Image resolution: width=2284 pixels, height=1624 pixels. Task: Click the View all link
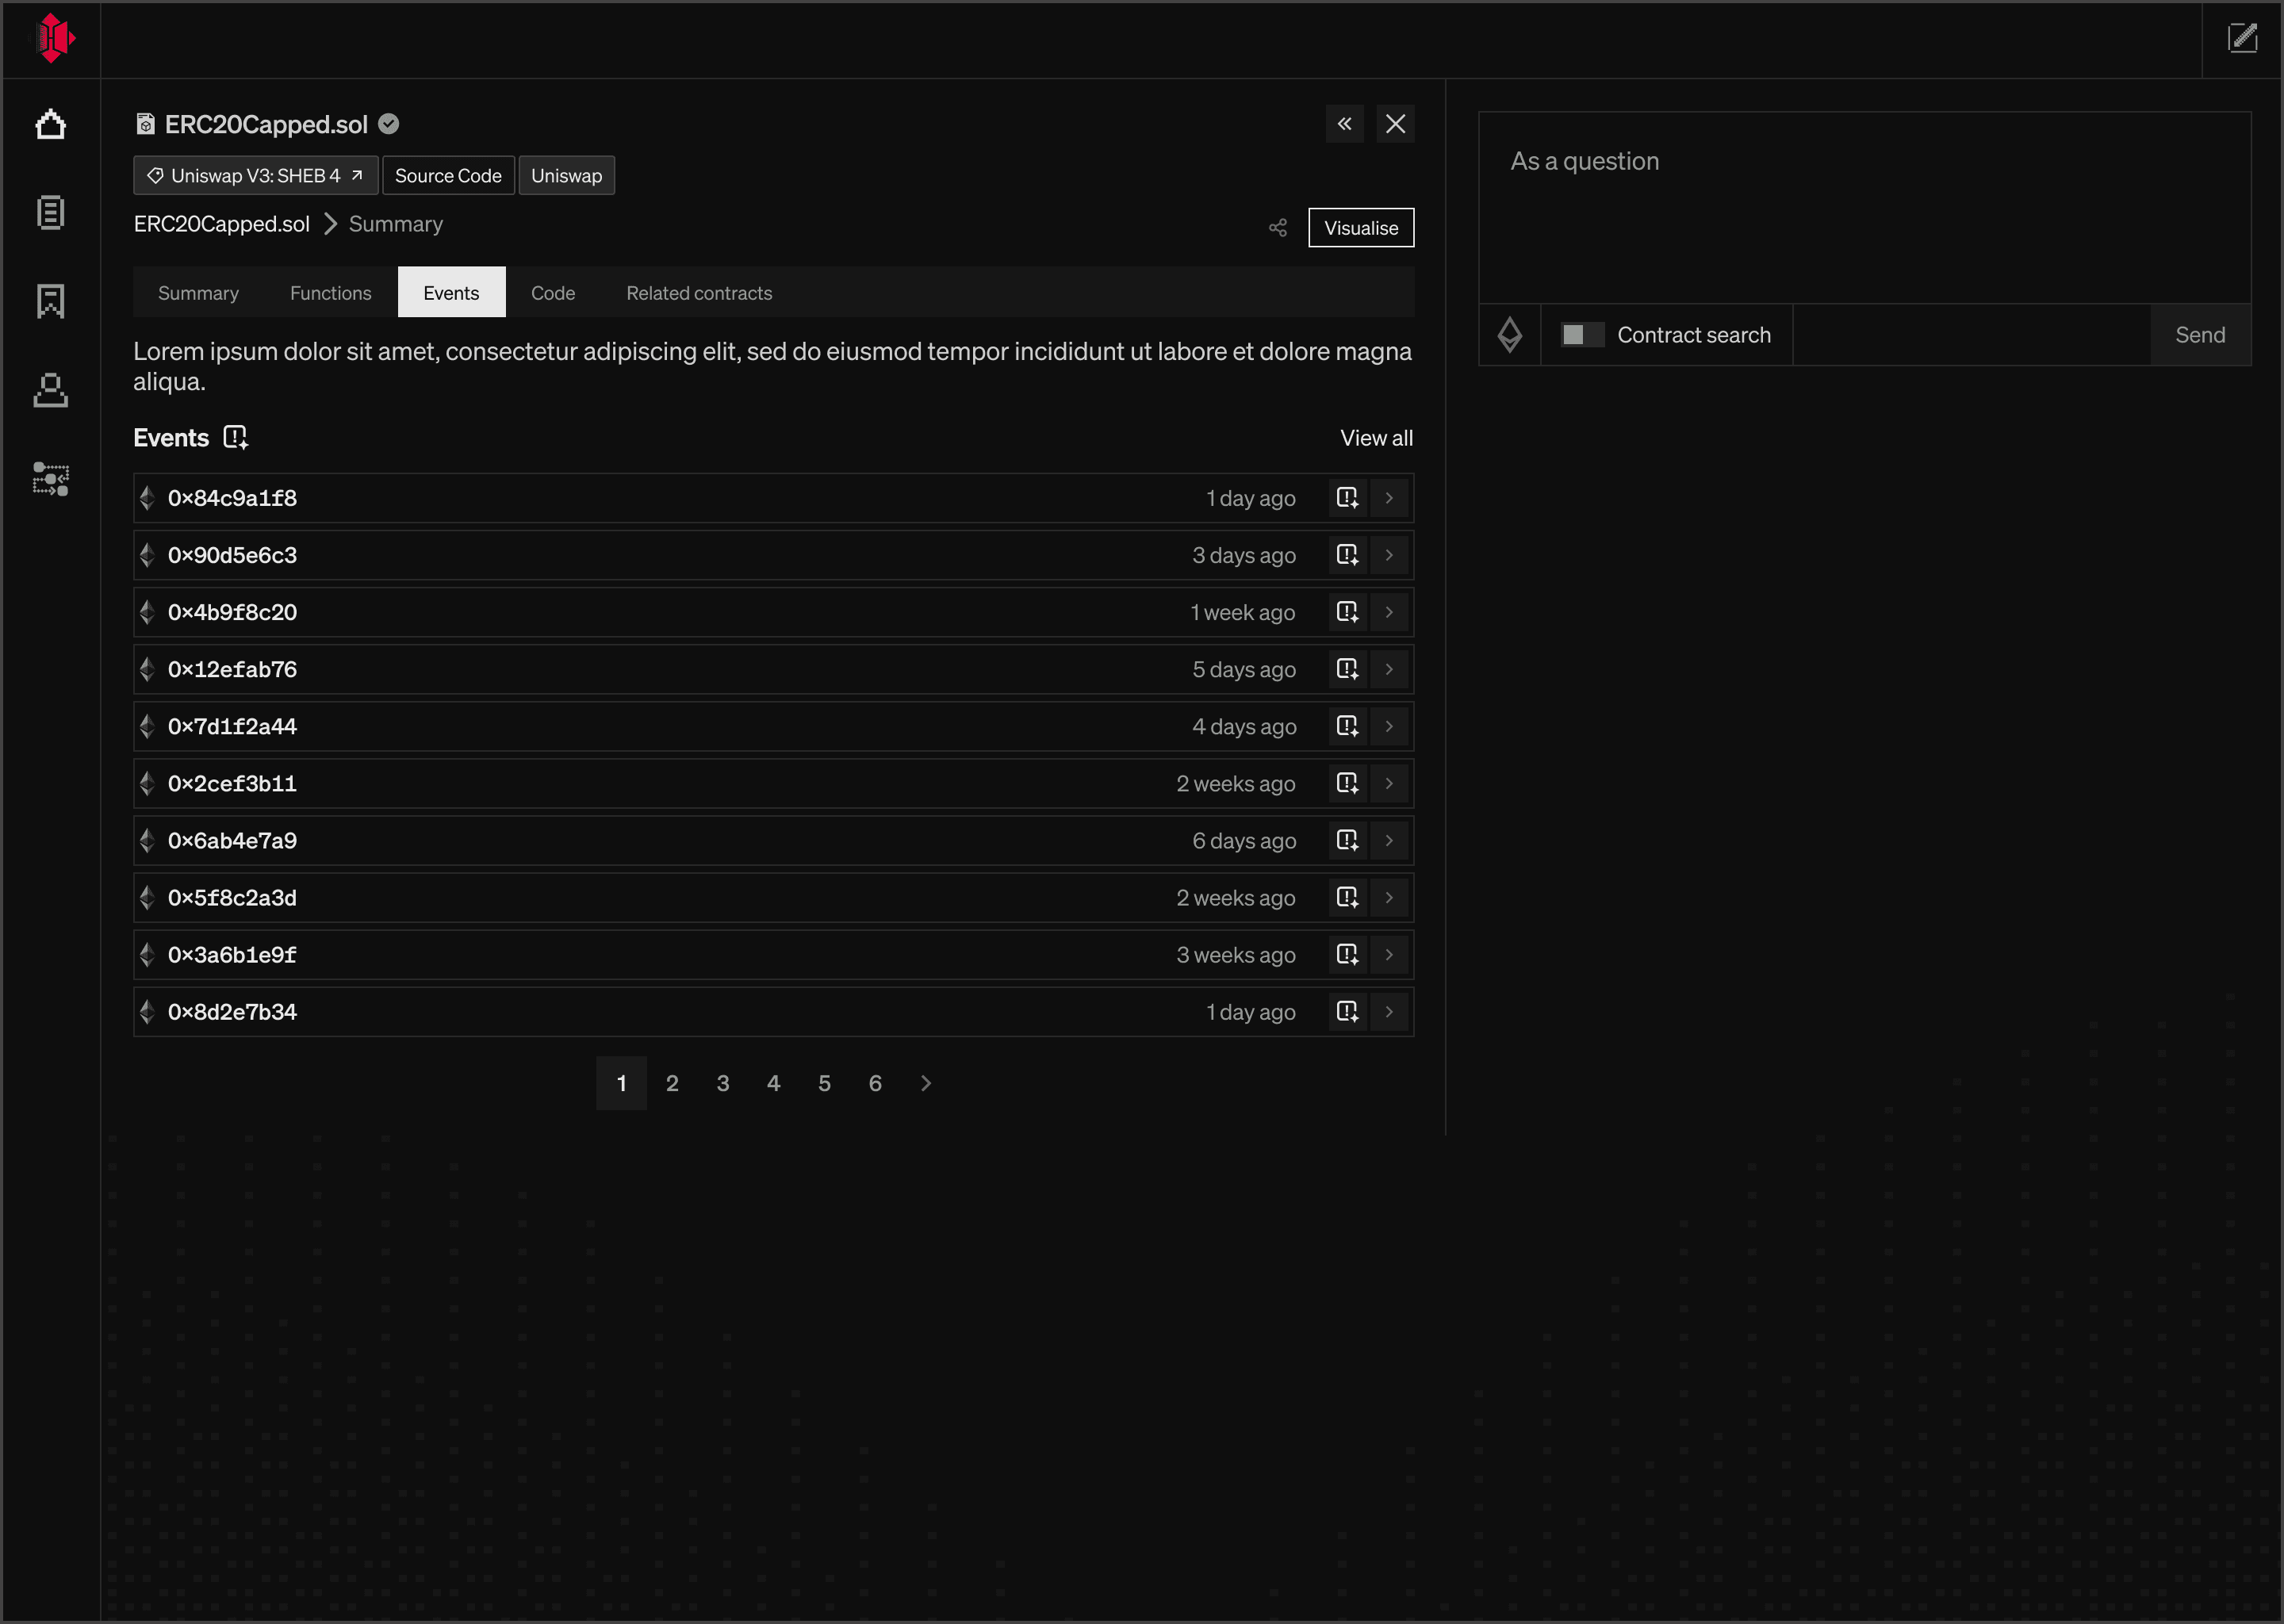(1376, 438)
